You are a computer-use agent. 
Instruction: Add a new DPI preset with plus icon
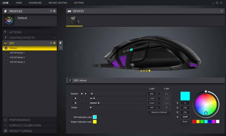click(x=51, y=43)
